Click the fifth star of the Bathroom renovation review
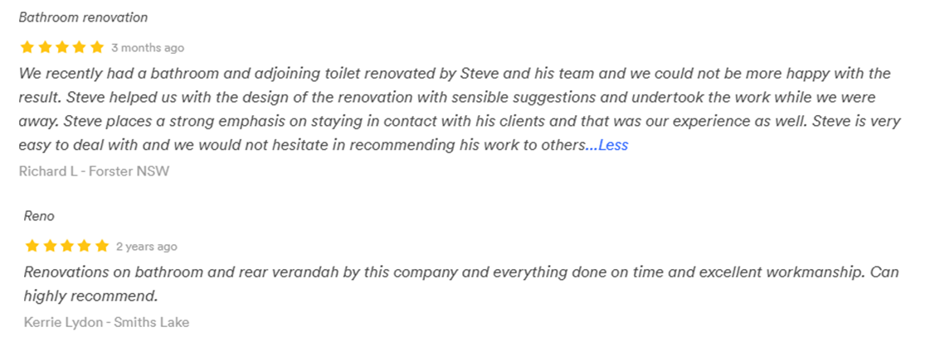The image size is (940, 356). pos(97,47)
